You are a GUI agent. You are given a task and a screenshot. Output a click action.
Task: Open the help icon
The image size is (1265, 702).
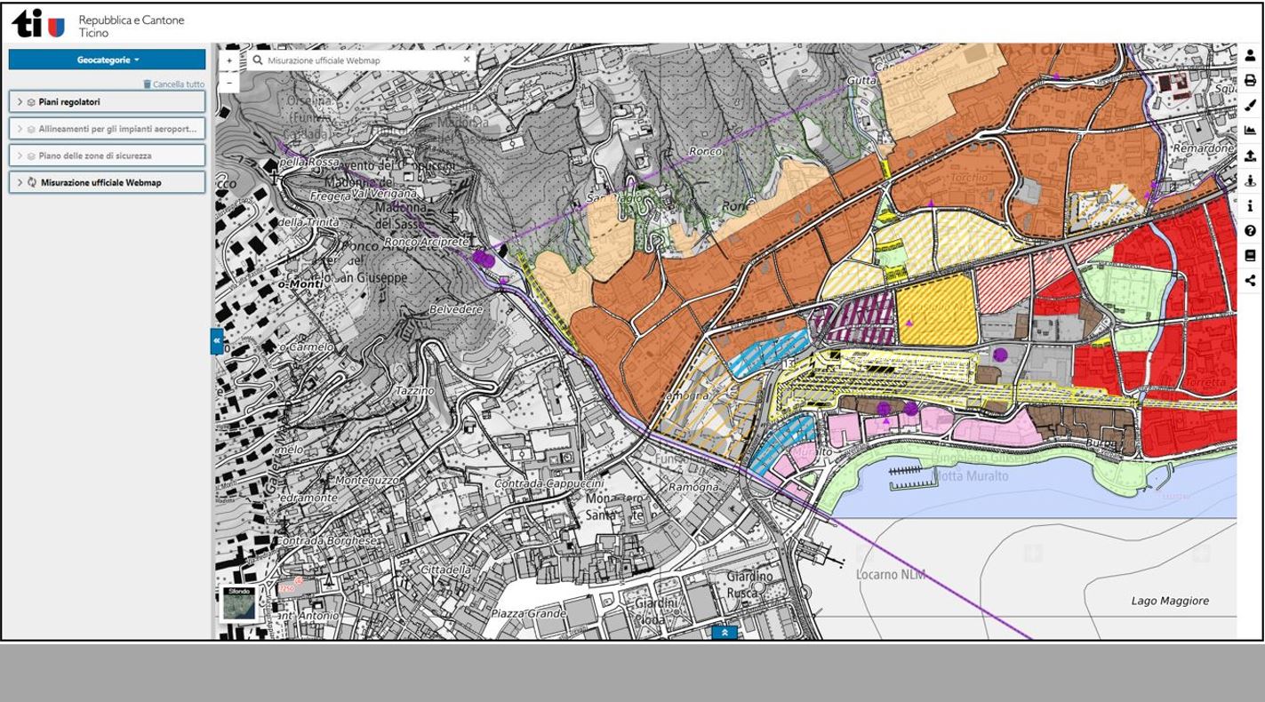click(x=1252, y=230)
